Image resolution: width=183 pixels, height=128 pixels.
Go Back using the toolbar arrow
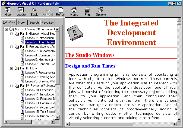(34, 10)
